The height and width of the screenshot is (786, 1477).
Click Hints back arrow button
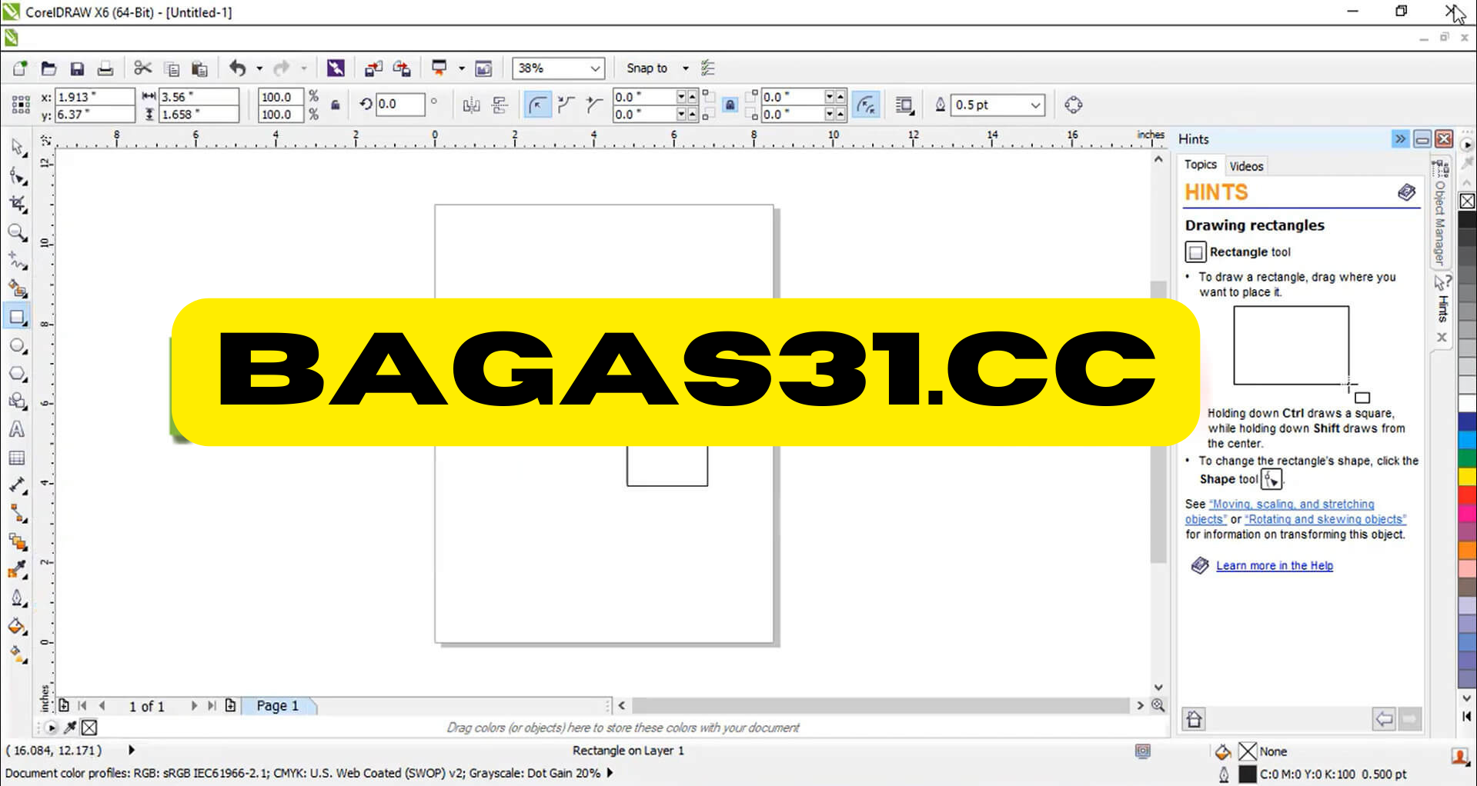pos(1384,719)
